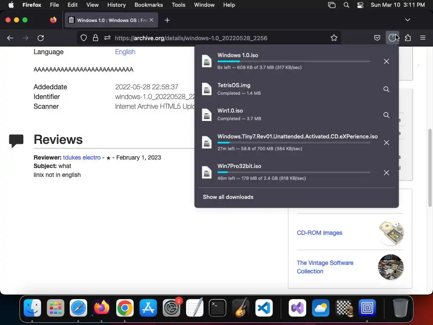The width and height of the screenshot is (433, 325).
Task: Open Launchpad from the Dock
Action: coord(55,308)
